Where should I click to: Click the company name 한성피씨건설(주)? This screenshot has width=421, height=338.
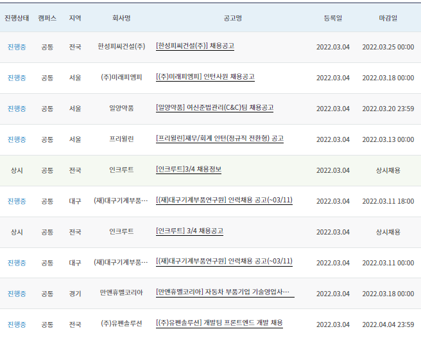(x=121, y=46)
